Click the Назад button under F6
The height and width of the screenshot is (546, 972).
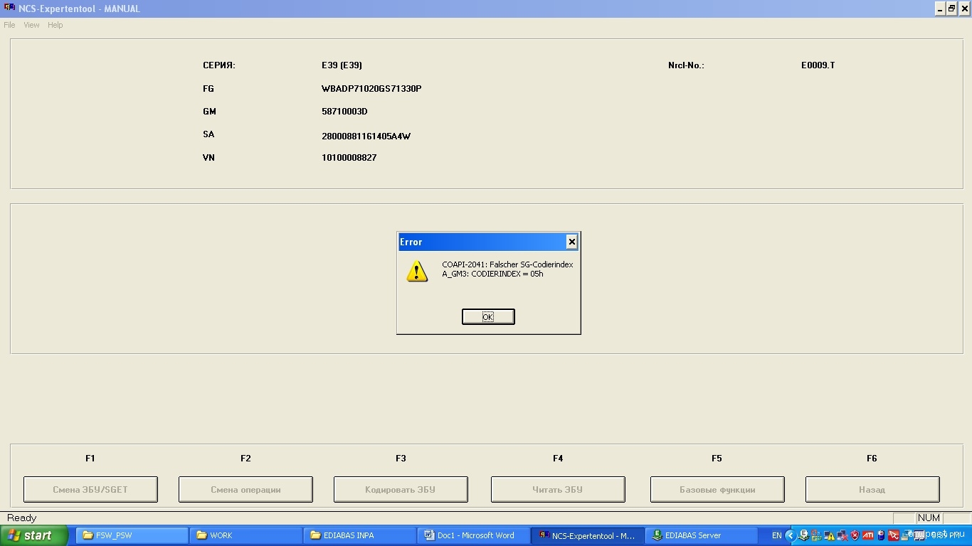coord(872,489)
